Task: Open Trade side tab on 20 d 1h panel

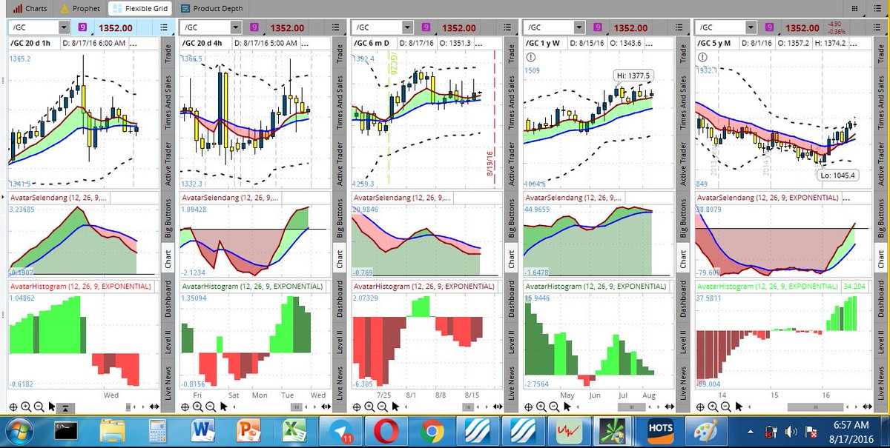Action: (x=168, y=51)
